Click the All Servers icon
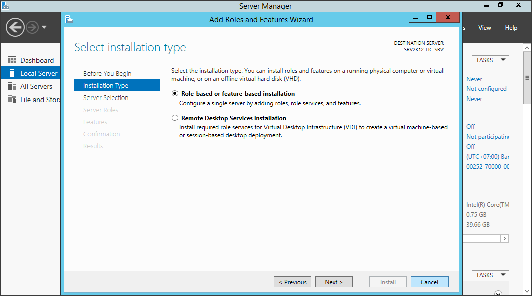This screenshot has width=532, height=296. (12, 86)
